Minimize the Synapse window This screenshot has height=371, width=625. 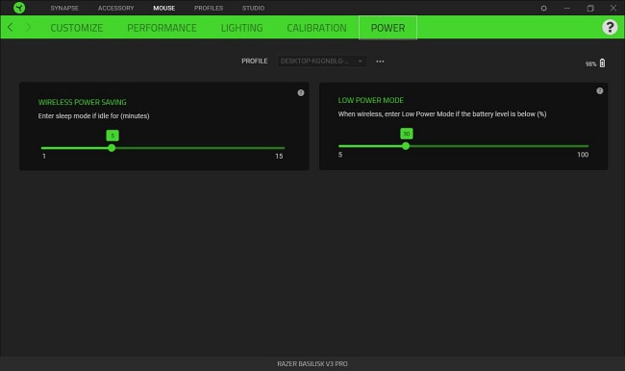pos(566,8)
